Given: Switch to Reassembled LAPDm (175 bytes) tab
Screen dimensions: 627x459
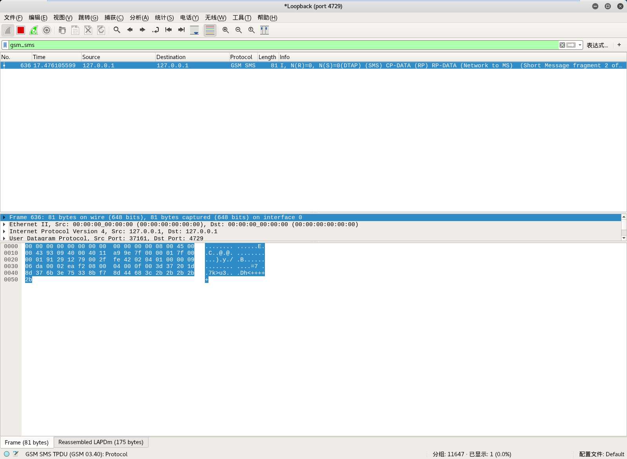Looking at the screenshot, I should coord(101,442).
